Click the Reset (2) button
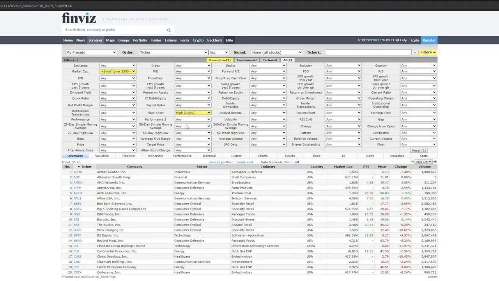 point(419,150)
